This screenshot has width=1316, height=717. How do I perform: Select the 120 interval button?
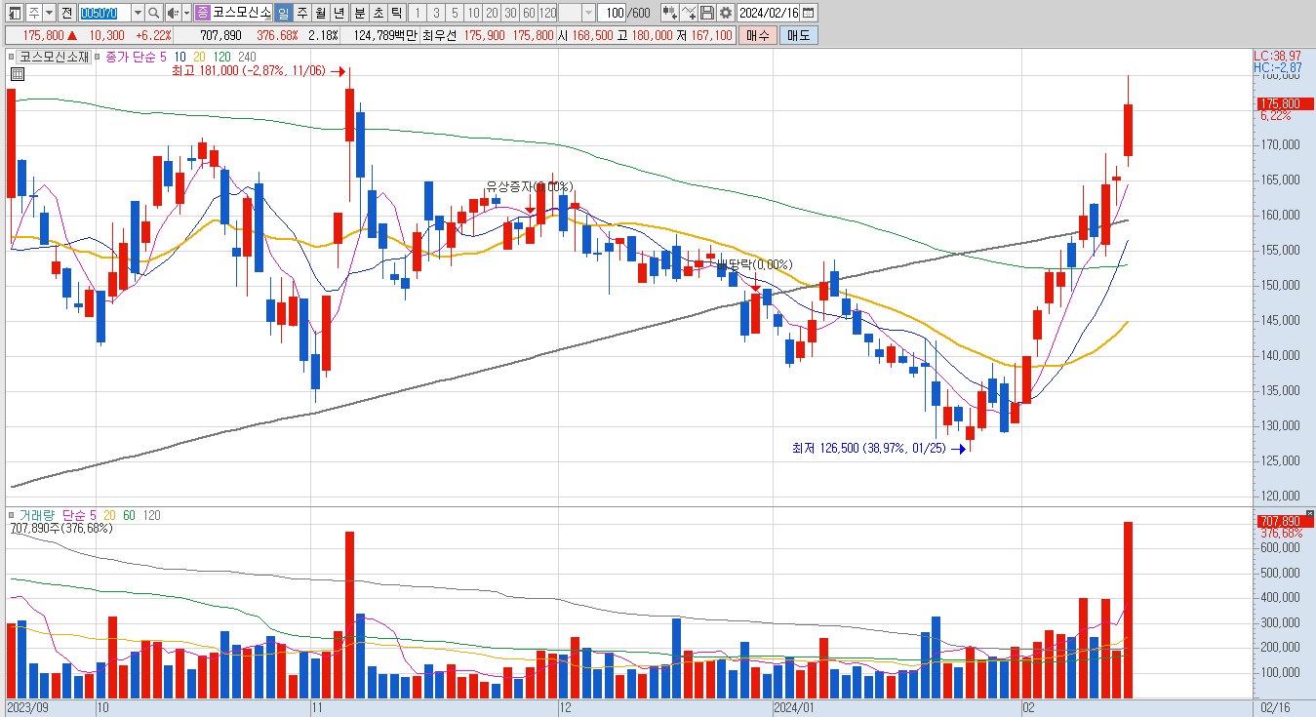coord(547,13)
